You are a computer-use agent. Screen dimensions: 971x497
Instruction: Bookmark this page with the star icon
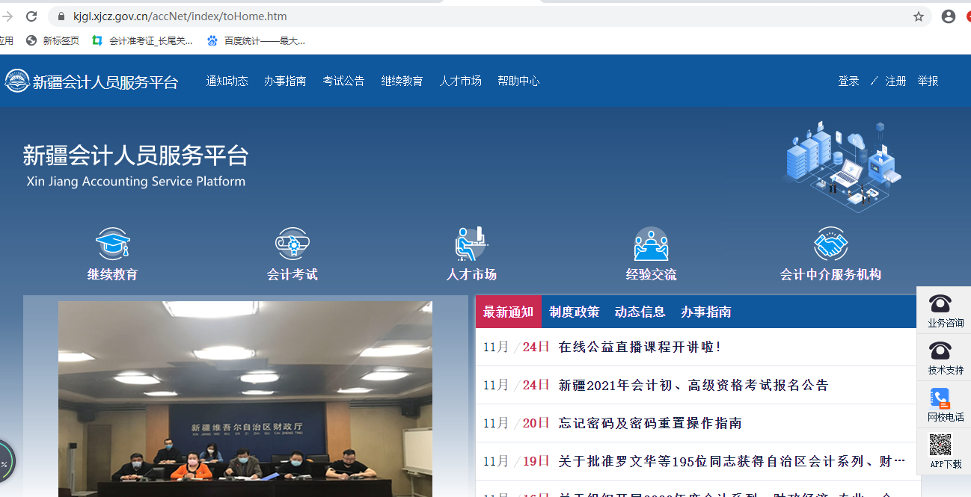[x=919, y=16]
